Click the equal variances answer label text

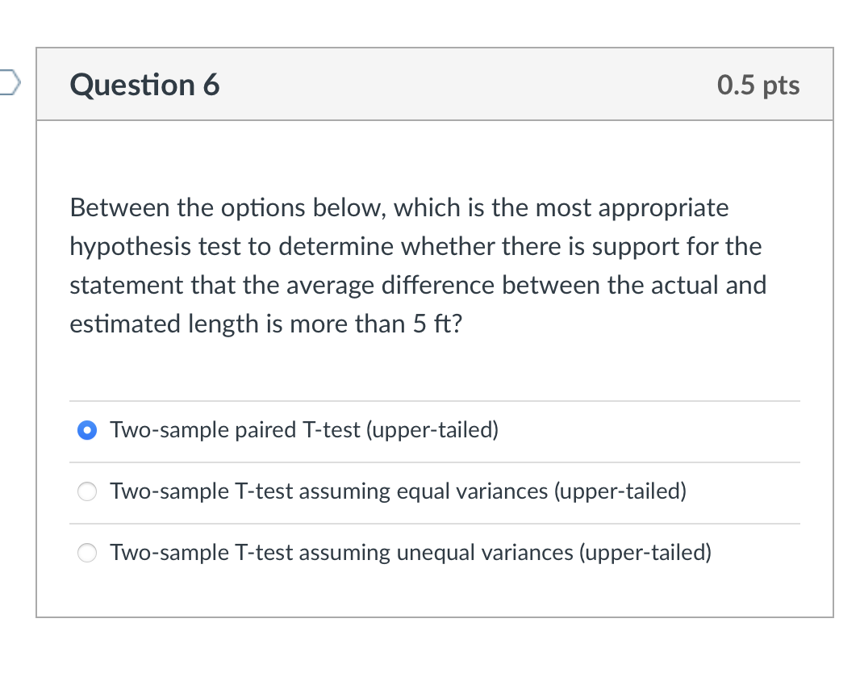pos(399,491)
